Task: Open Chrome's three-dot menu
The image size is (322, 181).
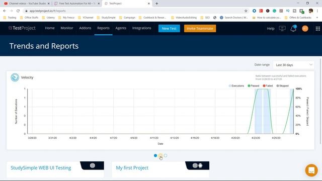Action: (317, 11)
